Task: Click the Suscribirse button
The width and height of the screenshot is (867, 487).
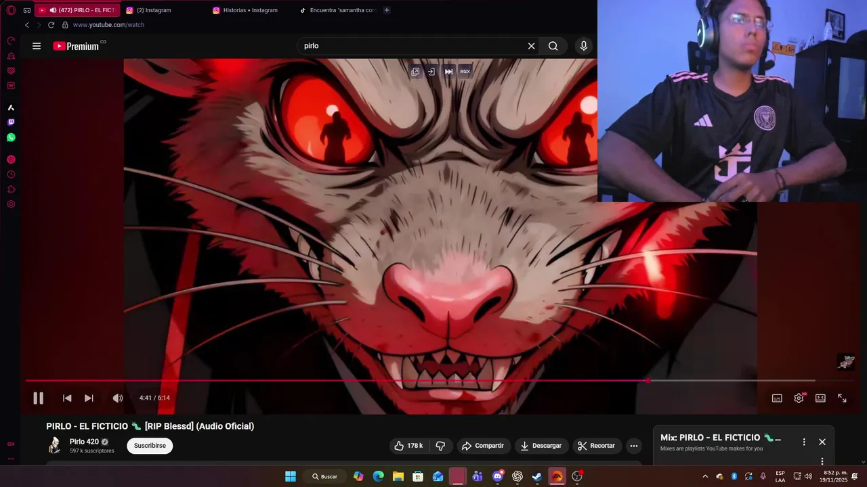Action: [150, 446]
